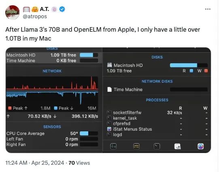Open the tweet's three-dot more menu

point(208,9)
